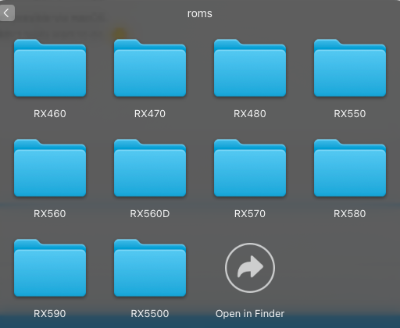Select the "RX580" folder label
Viewport: 400px width, 328px height.
[x=350, y=214]
